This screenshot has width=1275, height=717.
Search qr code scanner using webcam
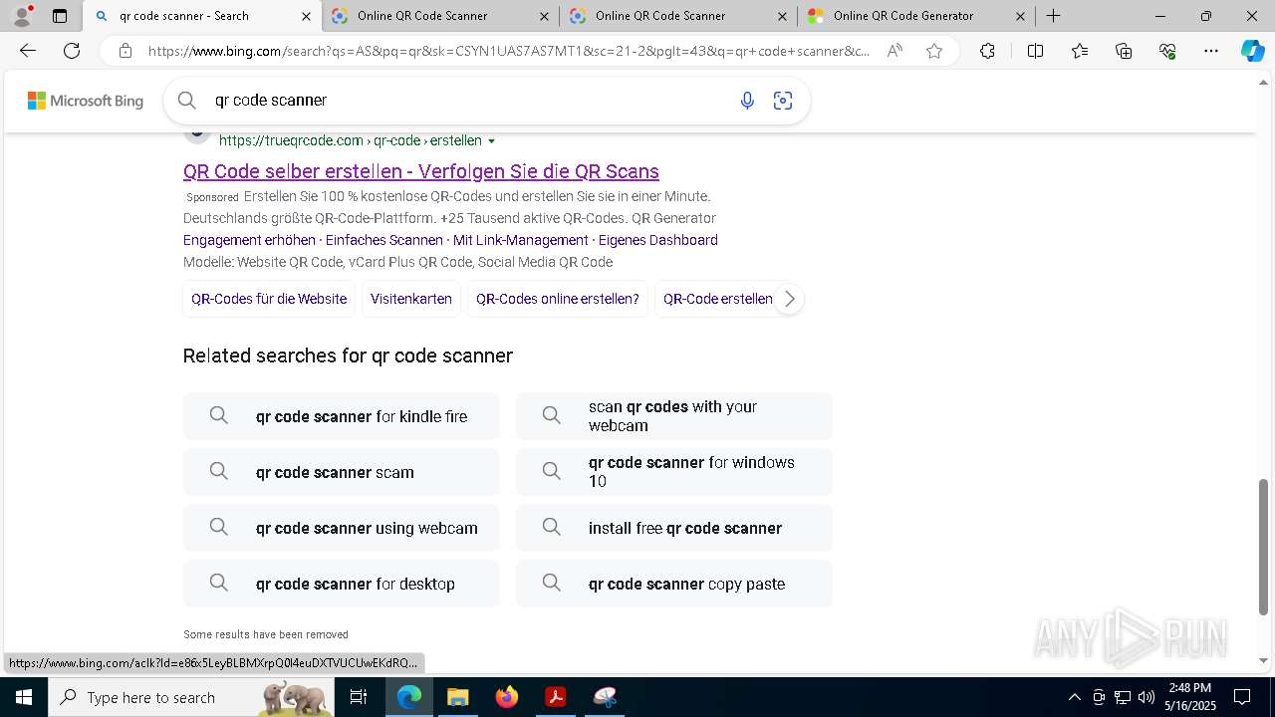(342, 528)
